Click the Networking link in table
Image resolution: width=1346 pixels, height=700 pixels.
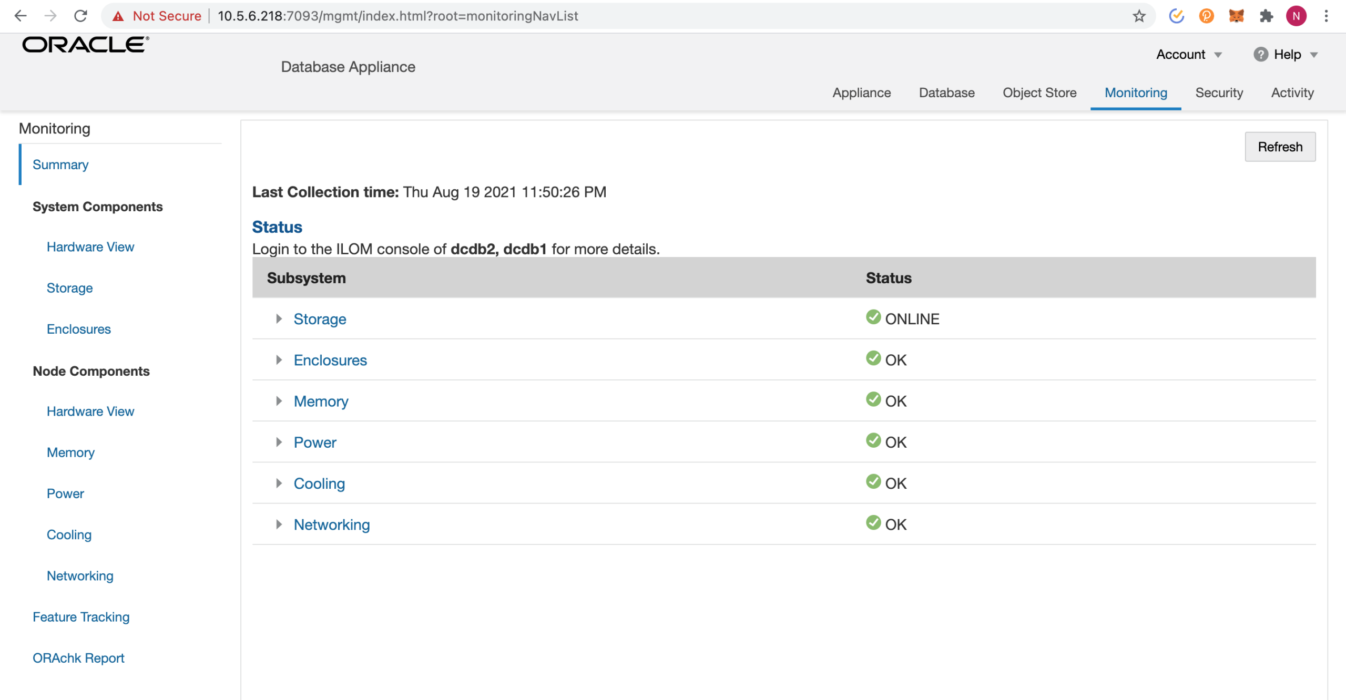pos(332,524)
